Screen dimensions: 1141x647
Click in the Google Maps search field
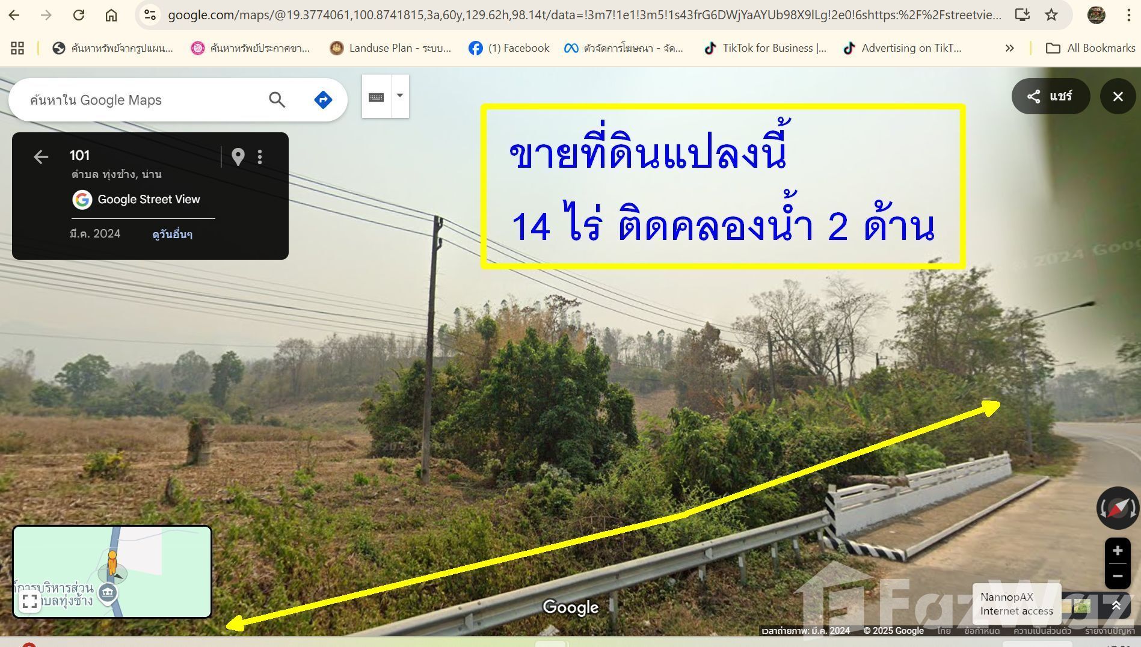[x=144, y=100]
